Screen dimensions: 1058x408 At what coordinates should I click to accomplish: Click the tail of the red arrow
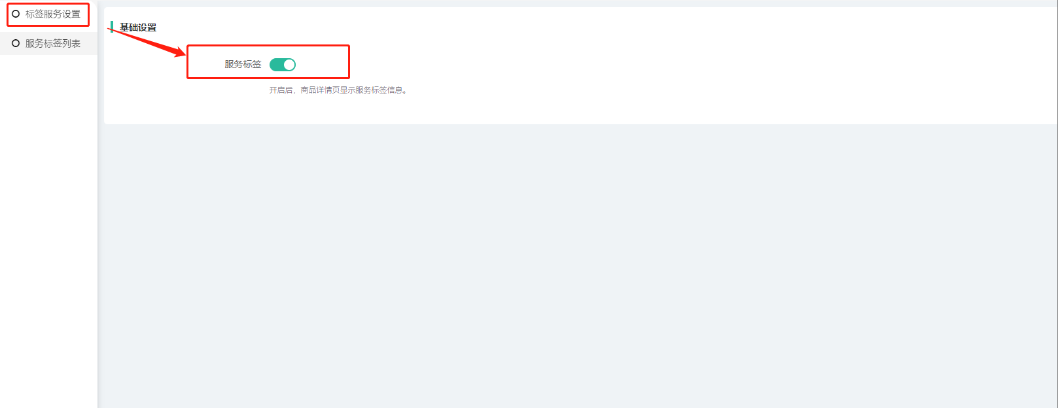(x=110, y=28)
